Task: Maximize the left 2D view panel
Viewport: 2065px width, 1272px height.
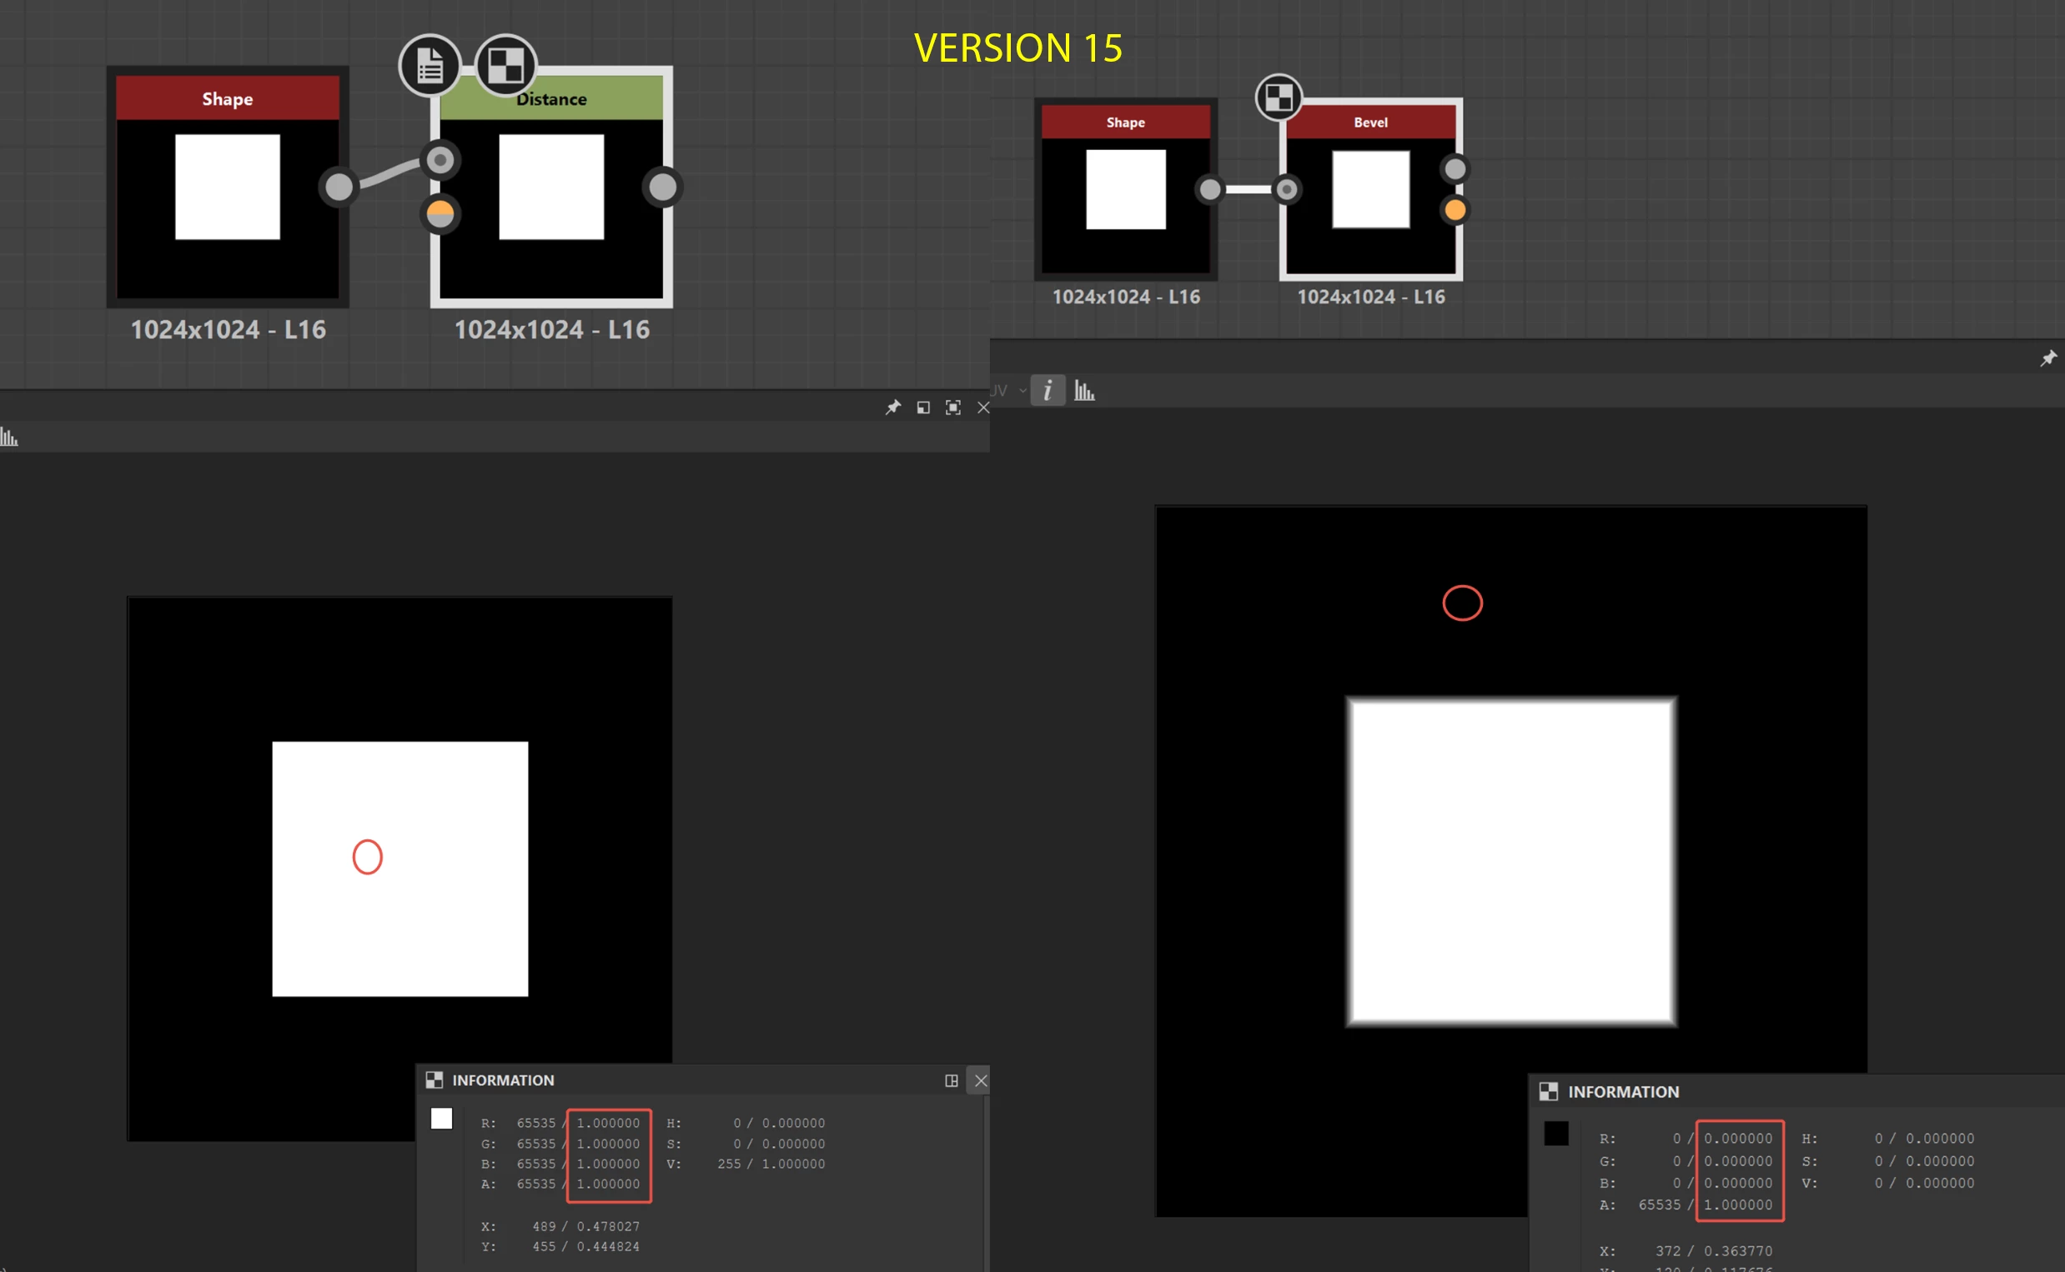Action: pos(952,408)
